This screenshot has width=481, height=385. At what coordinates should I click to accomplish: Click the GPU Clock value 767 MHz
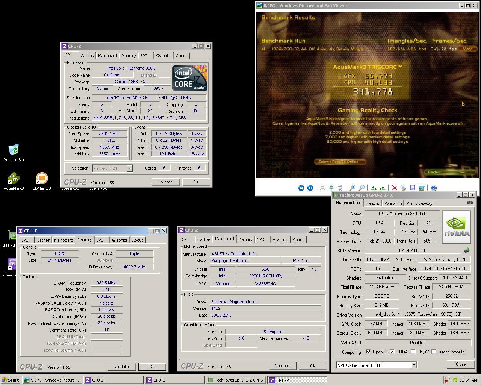(x=376, y=324)
